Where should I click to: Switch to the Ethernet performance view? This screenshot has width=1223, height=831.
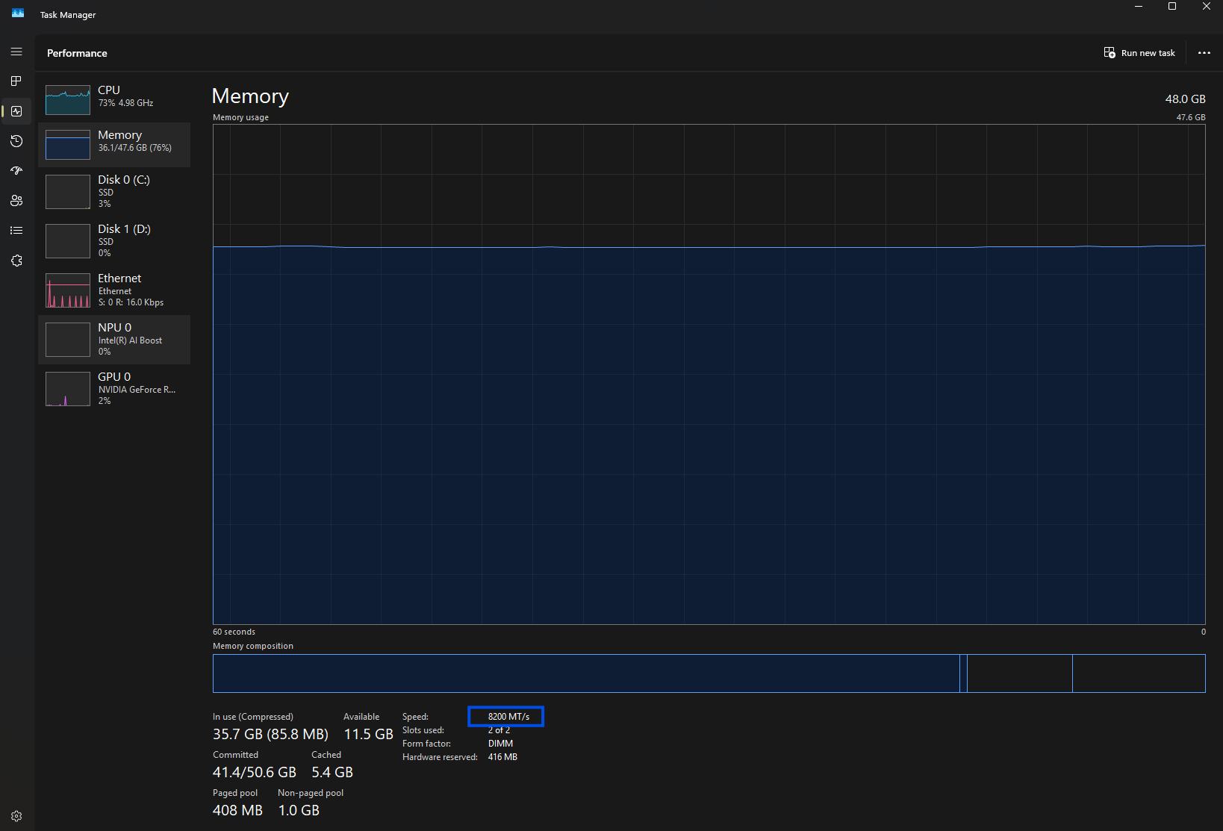tap(114, 290)
